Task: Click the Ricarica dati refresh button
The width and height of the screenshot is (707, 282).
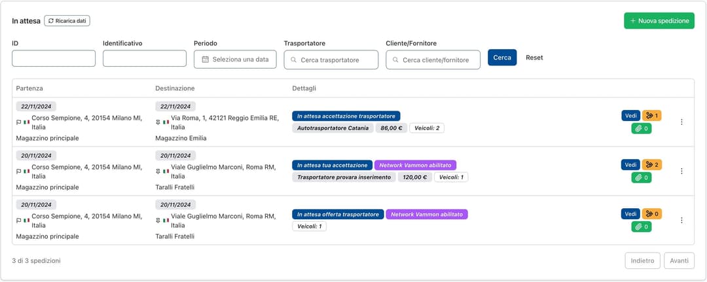Action: pos(67,21)
